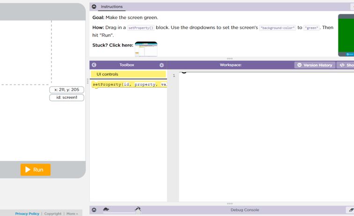Screen dimensions: 354x216
Task: Click the rabbit fast-speed icon
Action: click(138, 209)
